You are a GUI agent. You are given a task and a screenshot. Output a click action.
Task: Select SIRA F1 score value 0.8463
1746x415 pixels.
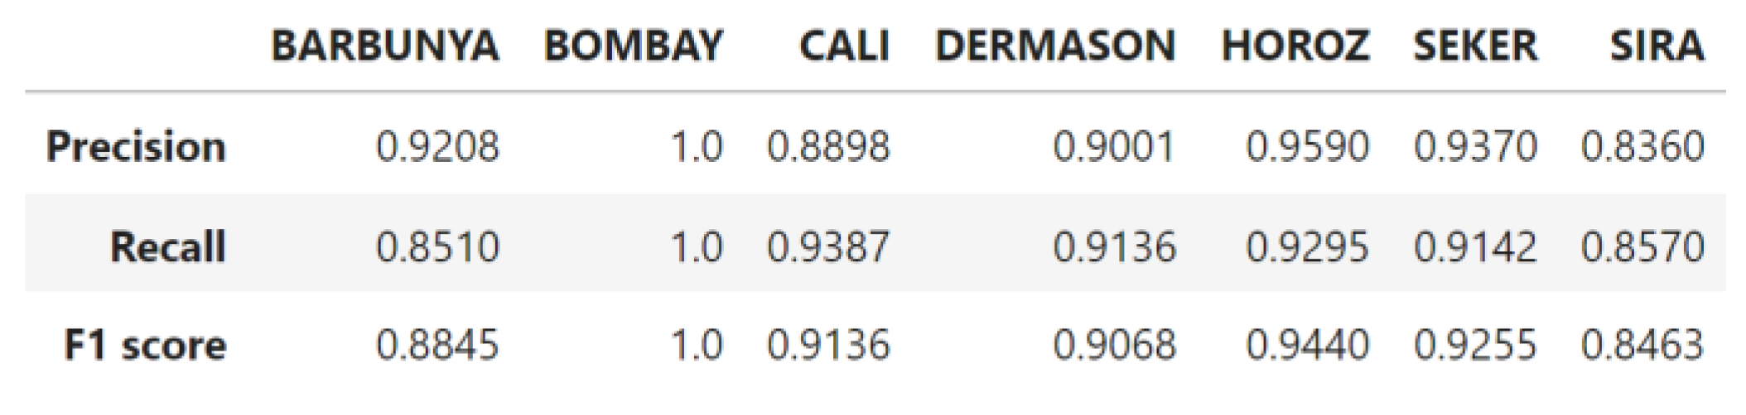1642,345
